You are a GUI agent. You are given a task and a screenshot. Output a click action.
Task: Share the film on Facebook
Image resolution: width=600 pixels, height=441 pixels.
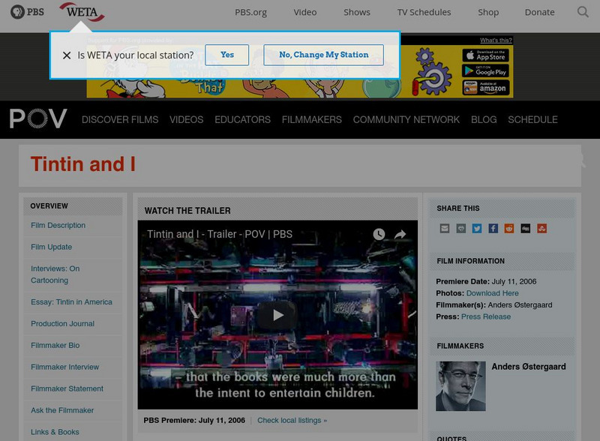[x=493, y=228]
